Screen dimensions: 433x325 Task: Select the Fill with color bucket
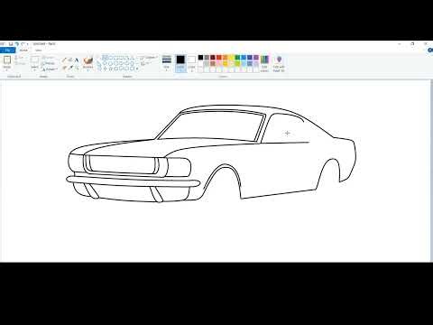point(70,60)
